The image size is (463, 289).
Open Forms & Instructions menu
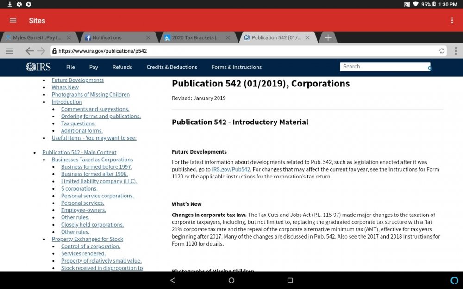237,67
